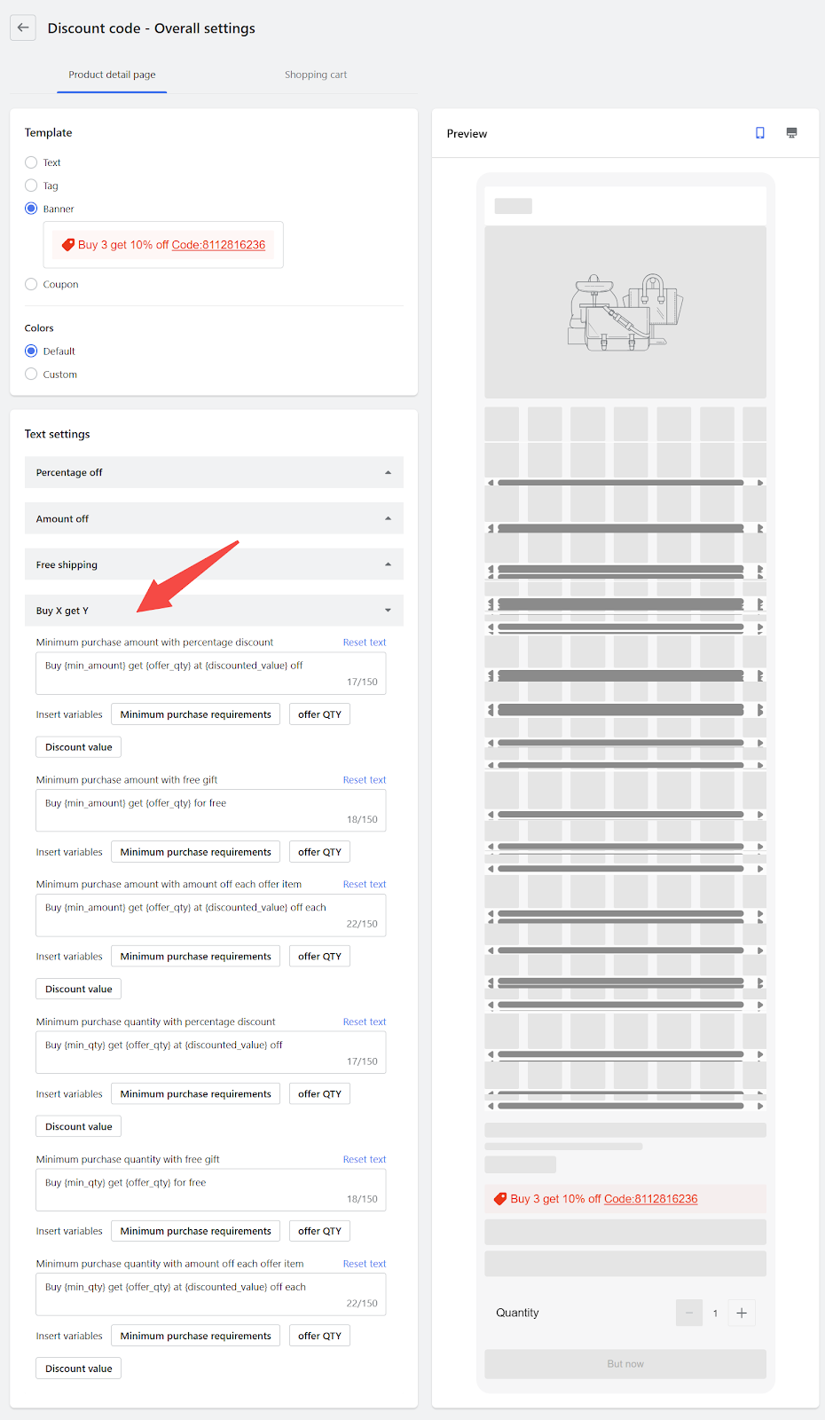Edit the 'Buy {min_amount} ... off each' text field
This screenshot has width=825, height=1420.
[x=211, y=916]
